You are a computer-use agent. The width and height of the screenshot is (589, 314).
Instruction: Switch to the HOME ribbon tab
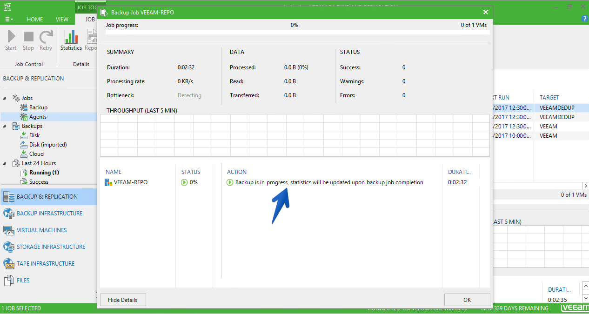click(x=35, y=20)
